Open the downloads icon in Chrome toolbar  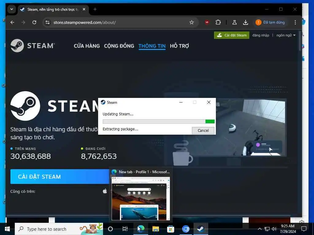246,22
